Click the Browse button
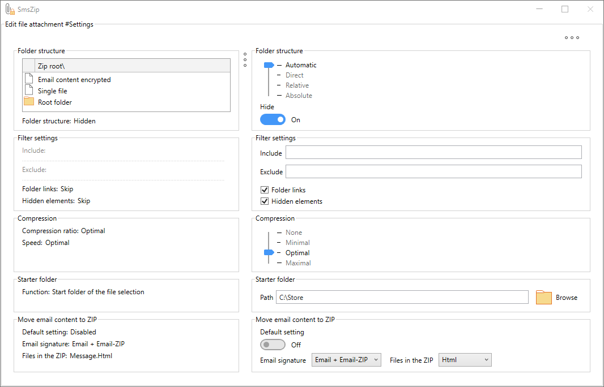 (x=566, y=296)
